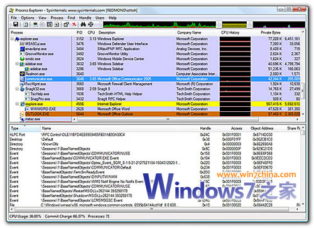Collapse the SnagIt32.exe tree node
Image resolution: width=314 pixels, height=228 pixels.
point(17,89)
